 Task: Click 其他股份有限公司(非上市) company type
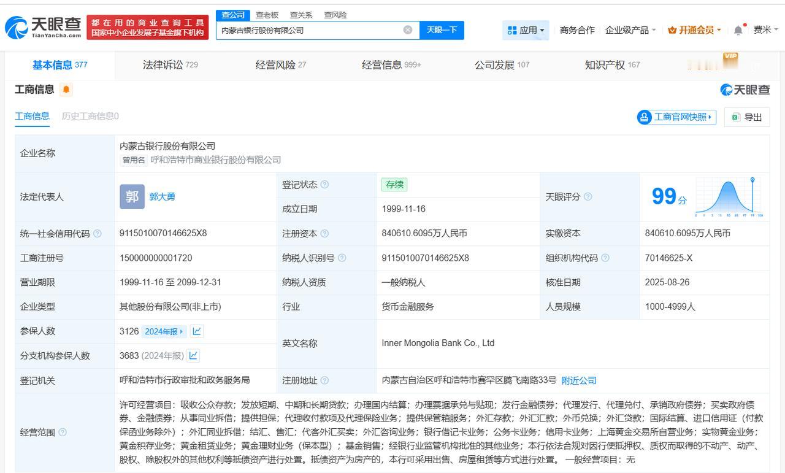pos(170,307)
